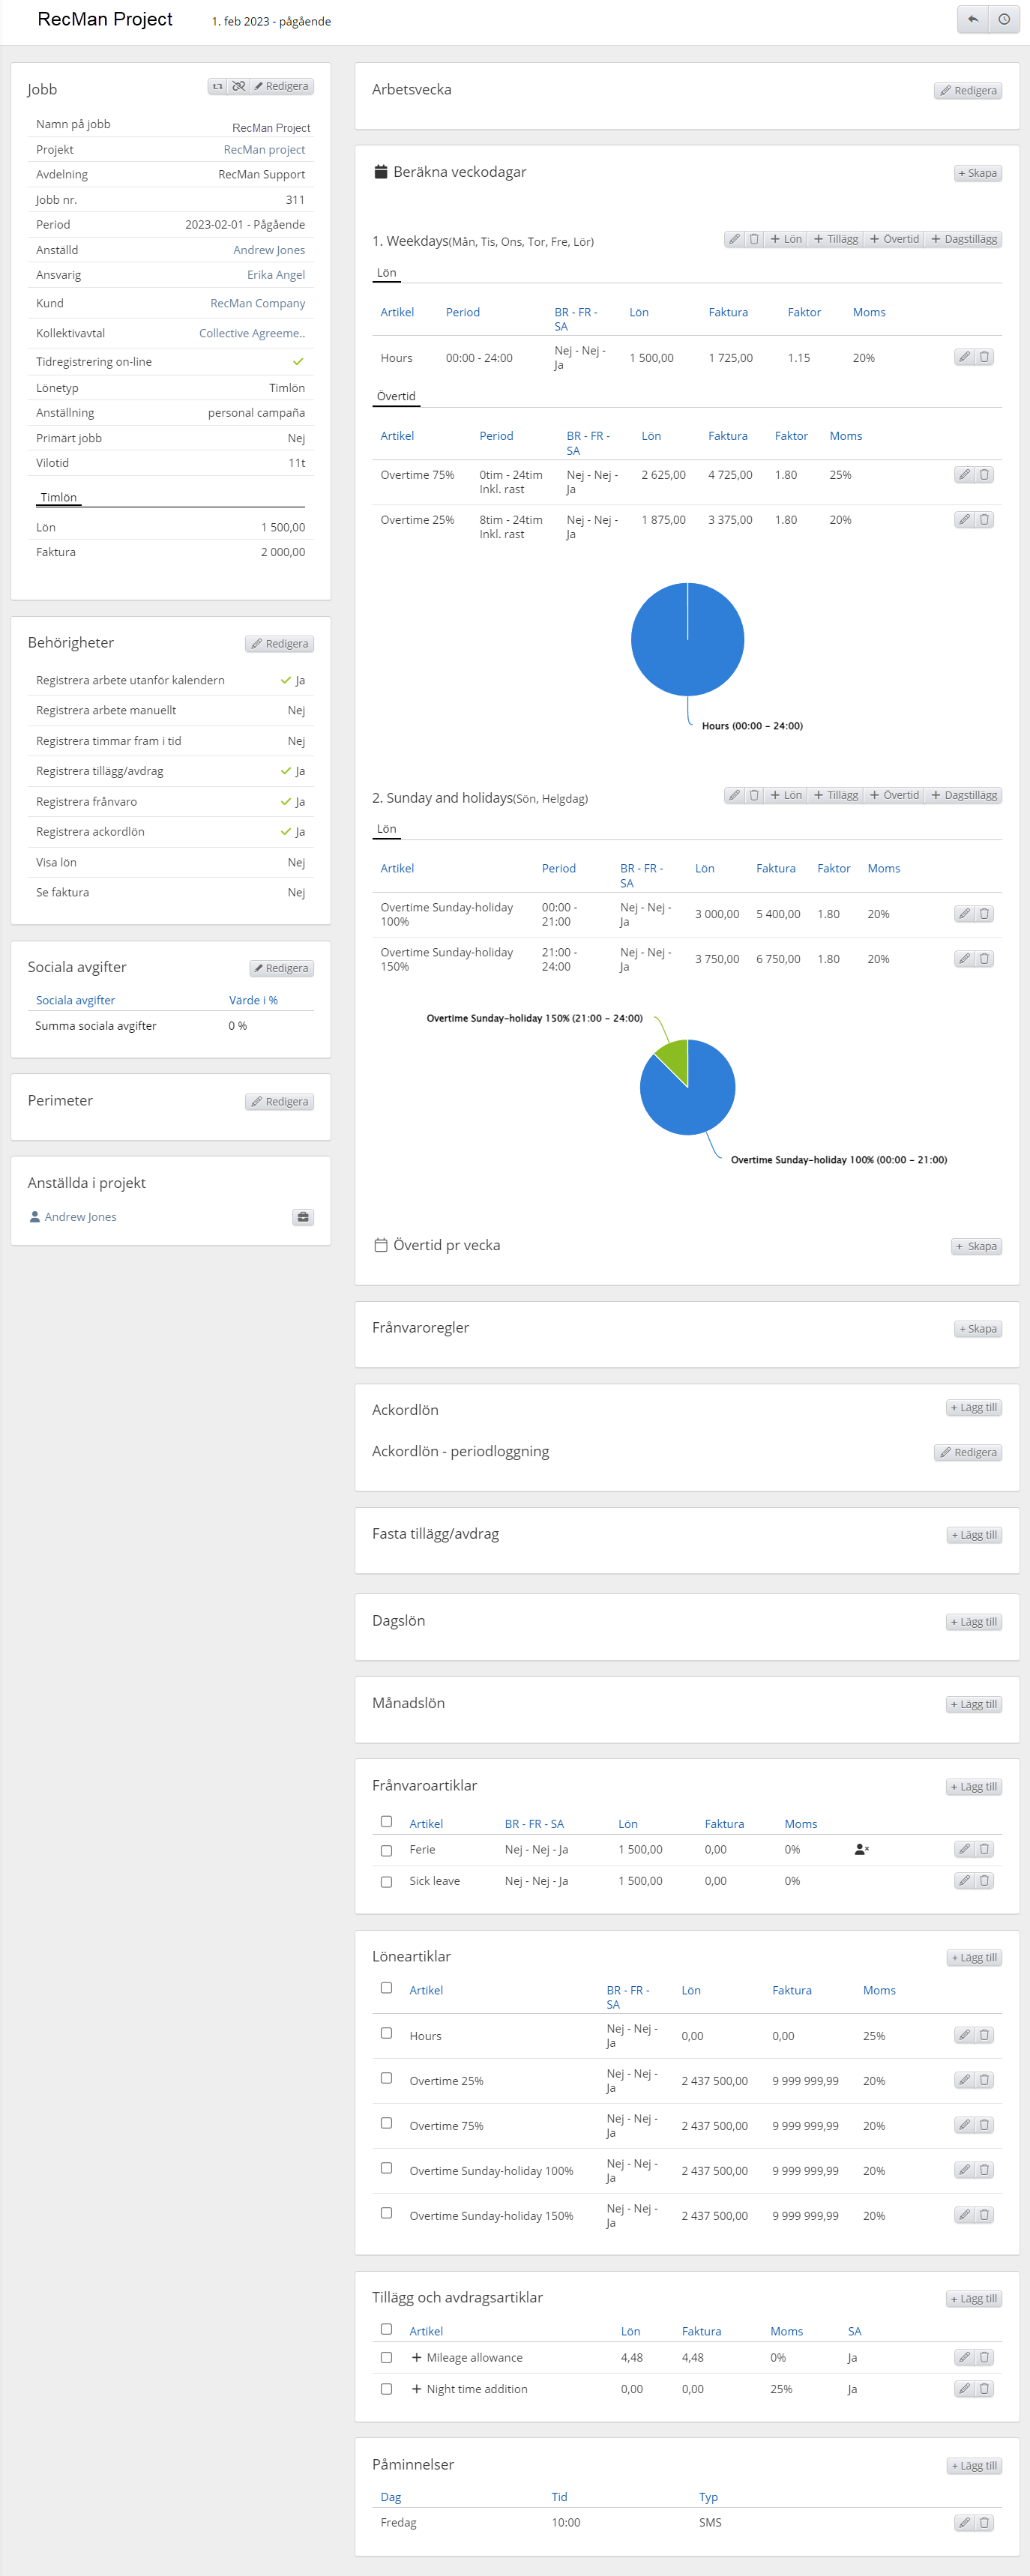Viewport: 1030px width, 2576px height.
Task: Open the clock history icon in header
Action: [x=1003, y=19]
